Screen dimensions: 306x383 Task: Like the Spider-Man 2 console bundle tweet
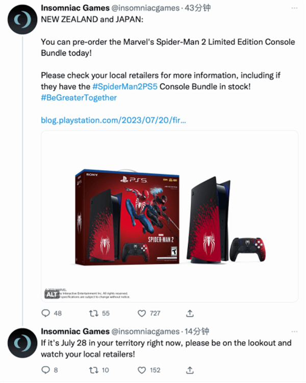142,313
